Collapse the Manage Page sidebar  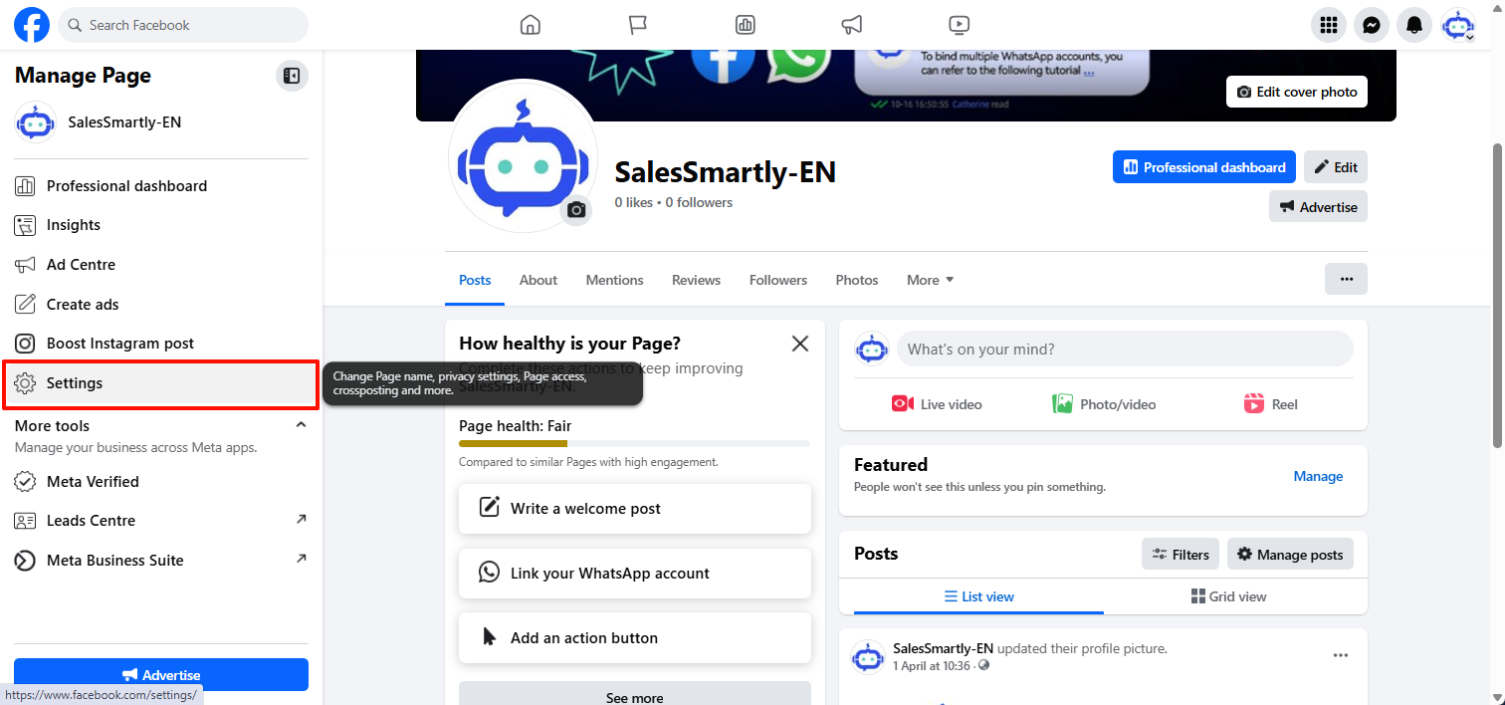point(292,76)
